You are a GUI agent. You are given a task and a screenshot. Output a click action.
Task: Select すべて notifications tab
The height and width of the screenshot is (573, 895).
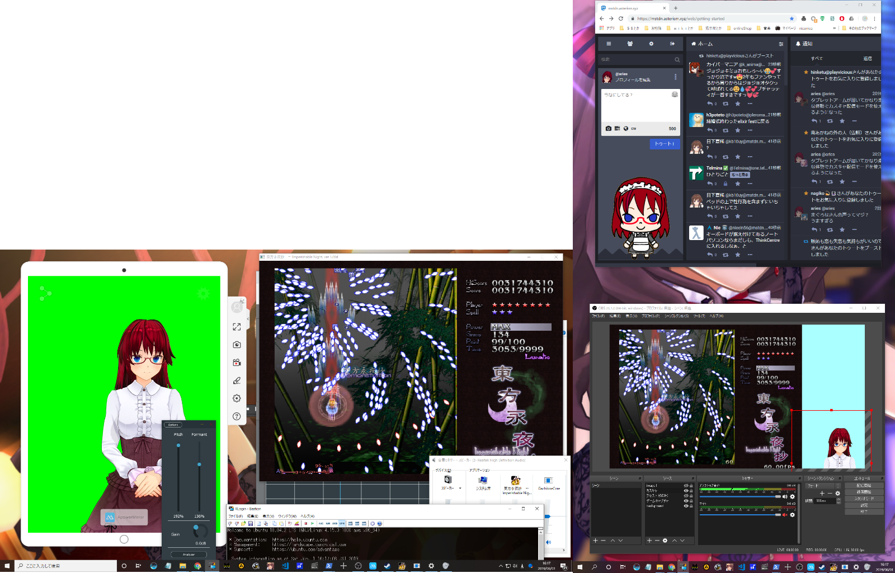tap(817, 59)
